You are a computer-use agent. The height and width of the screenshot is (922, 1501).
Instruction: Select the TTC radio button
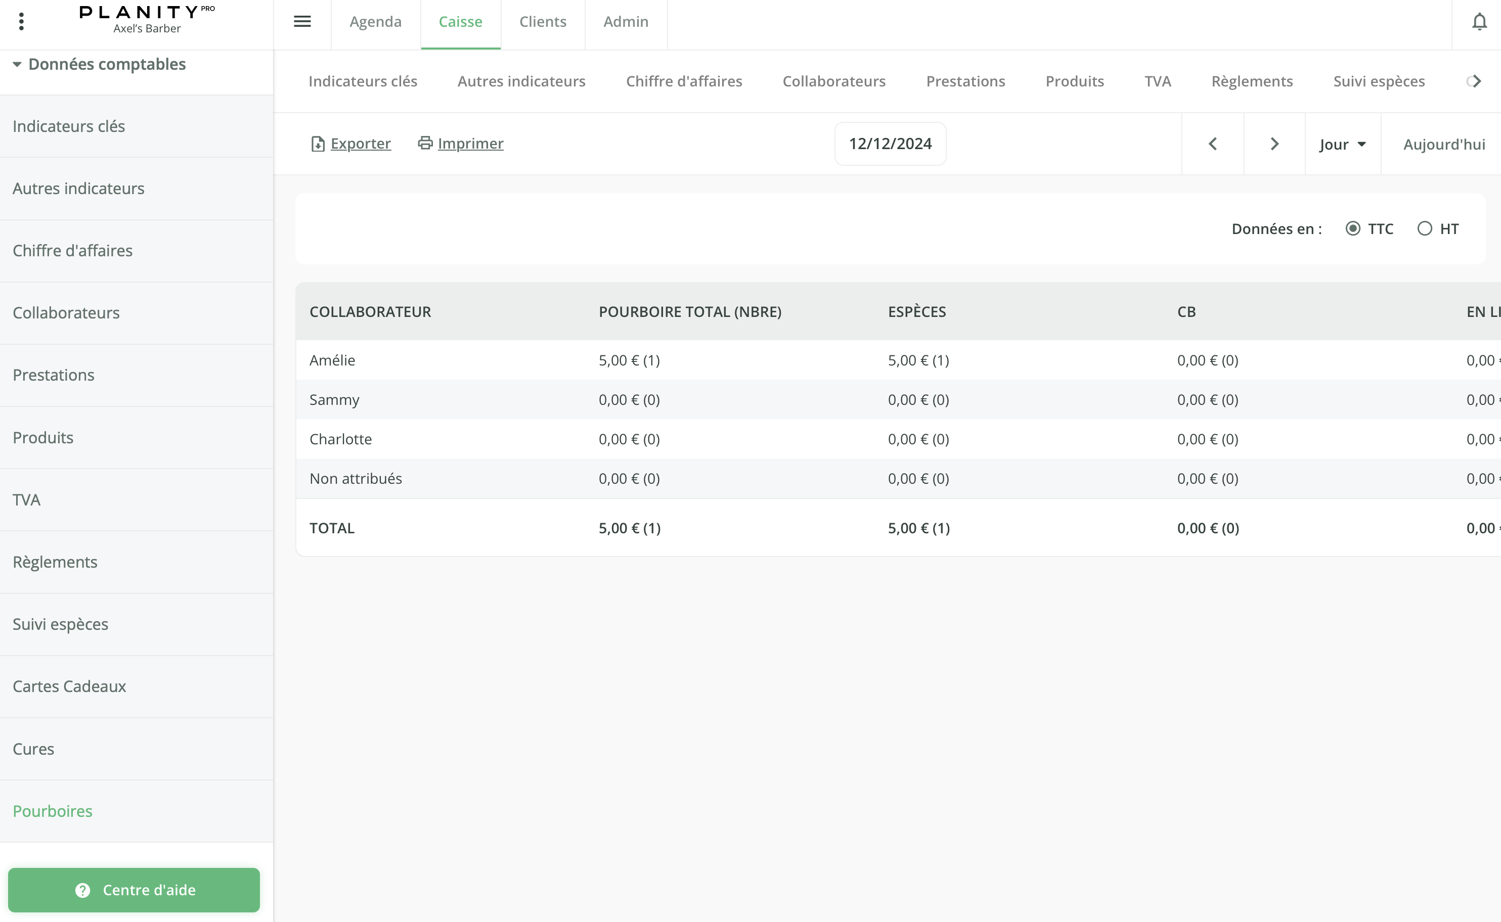click(x=1352, y=228)
